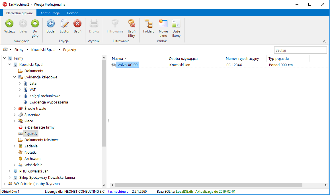The image size is (330, 195).
Task: Toggle the Foldery view icon
Action: point(149,24)
